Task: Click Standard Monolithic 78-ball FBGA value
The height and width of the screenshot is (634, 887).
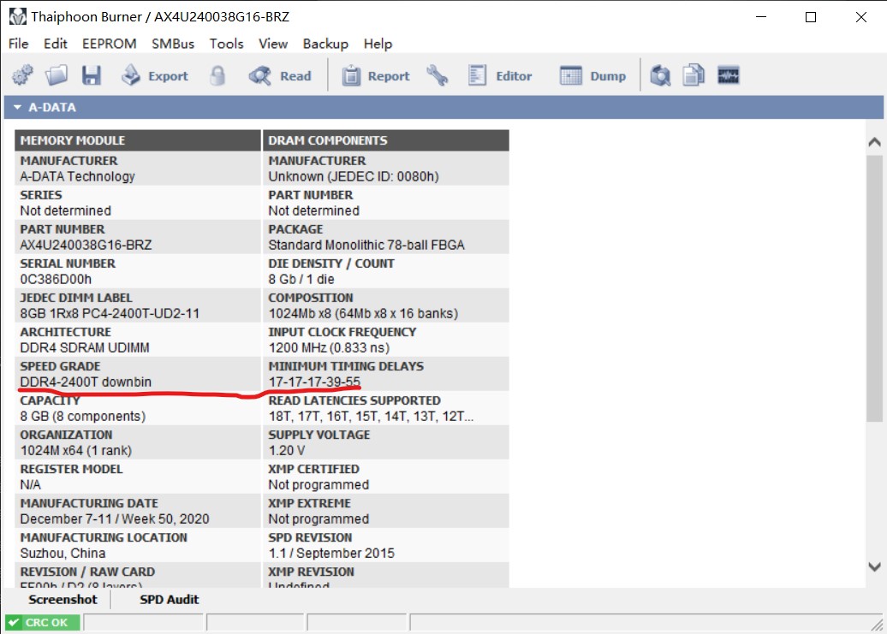Action: [x=366, y=245]
